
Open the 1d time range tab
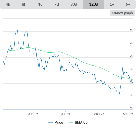click(x=40, y=4)
